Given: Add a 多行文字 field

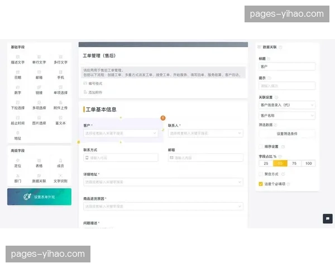Looking at the screenshot, I should click(60, 60).
